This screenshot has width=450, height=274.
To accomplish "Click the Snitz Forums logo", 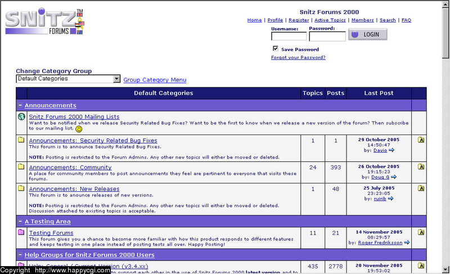I will pyautogui.click(x=45, y=21).
